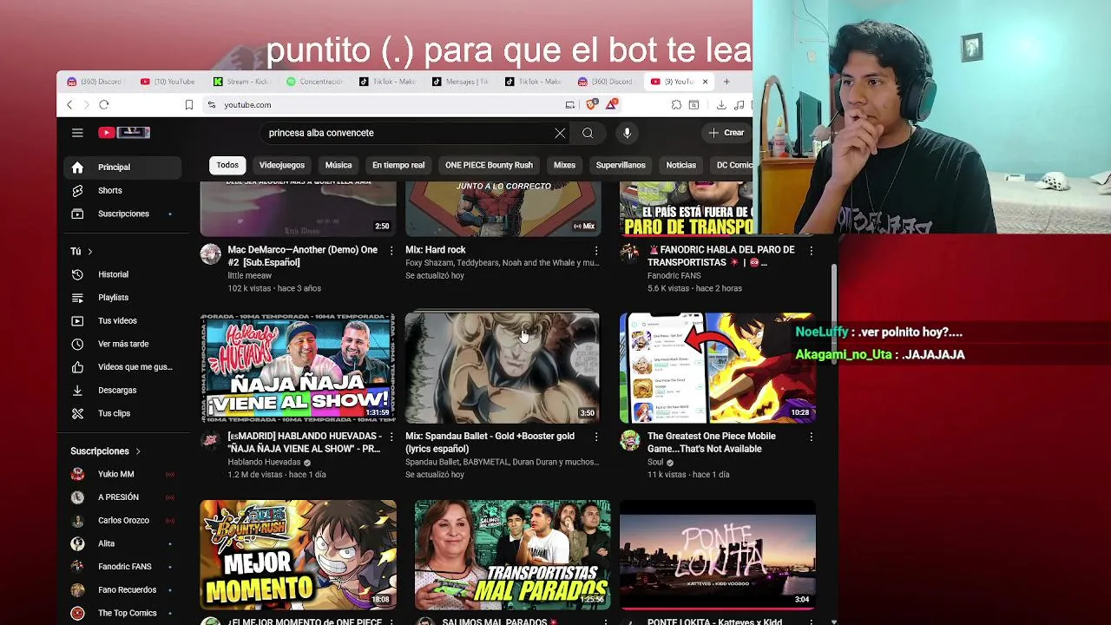Screen dimensions: 1111x625
Task: Reload the page
Action: click(x=104, y=105)
